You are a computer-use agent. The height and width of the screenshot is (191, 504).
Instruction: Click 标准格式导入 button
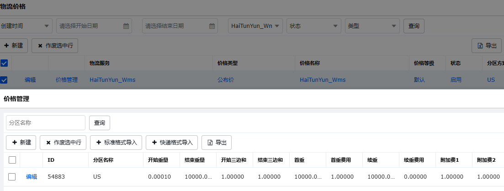[116, 143]
